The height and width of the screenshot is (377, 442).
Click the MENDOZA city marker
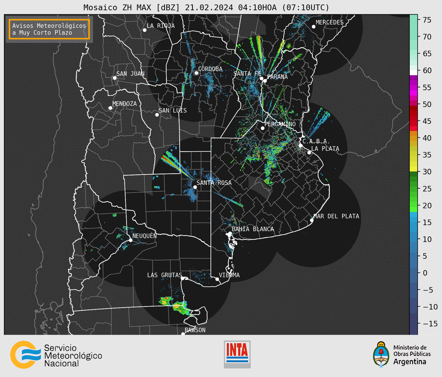110,108
